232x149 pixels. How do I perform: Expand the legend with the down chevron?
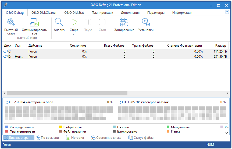click(227, 133)
